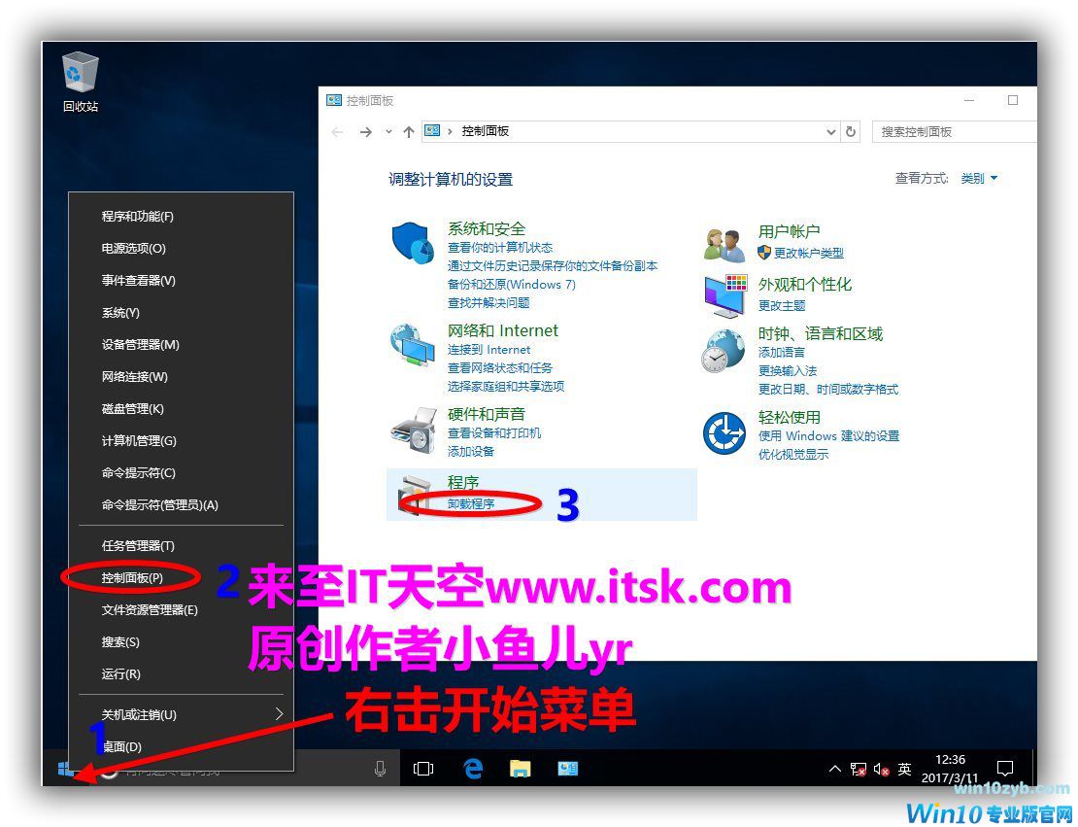Click the Control Panel forward arrow
The width and height of the screenshot is (1078, 827).
pos(366,131)
